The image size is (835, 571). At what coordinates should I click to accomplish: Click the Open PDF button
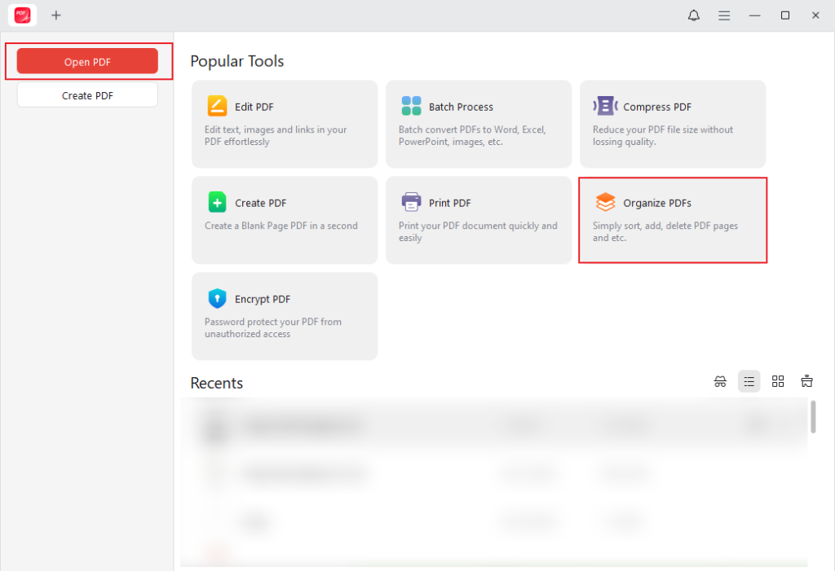86,60
